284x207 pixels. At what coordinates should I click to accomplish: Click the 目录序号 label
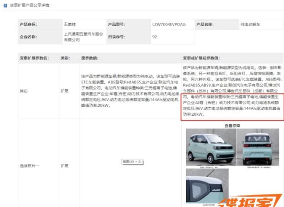[117, 37]
